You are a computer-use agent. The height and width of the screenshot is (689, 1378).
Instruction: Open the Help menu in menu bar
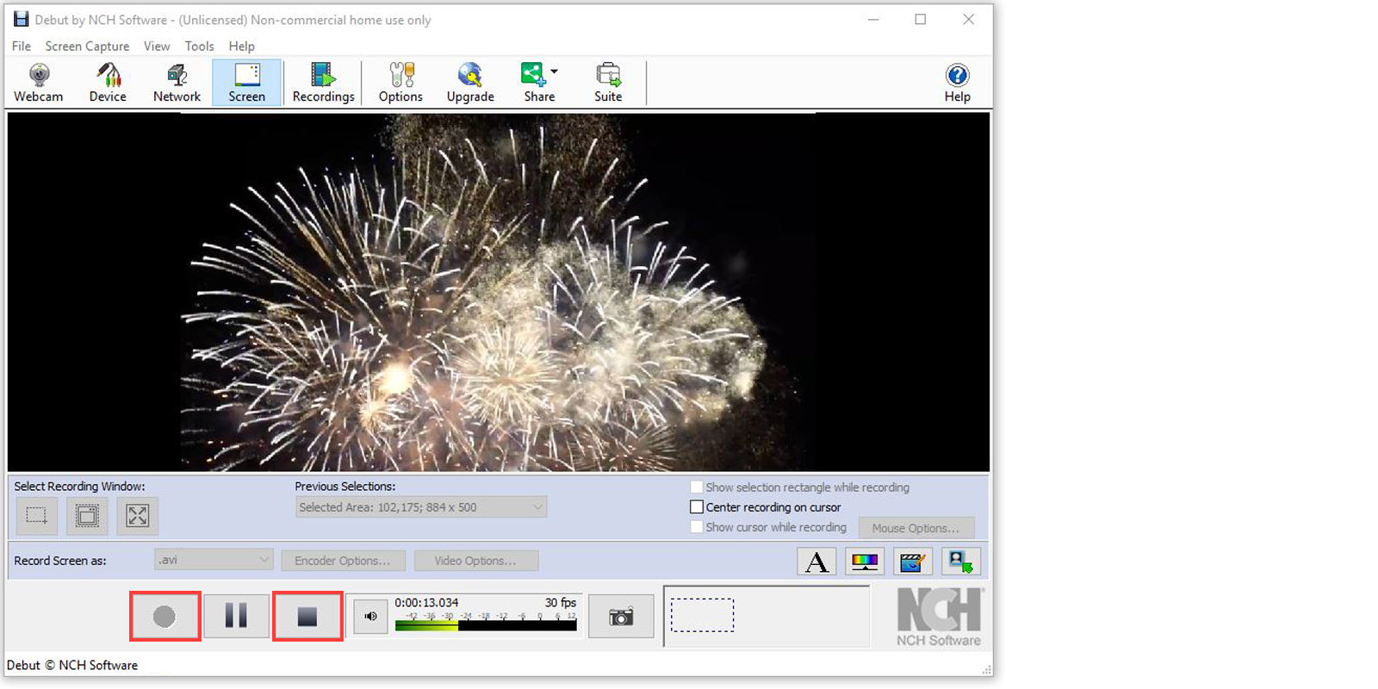click(x=242, y=46)
